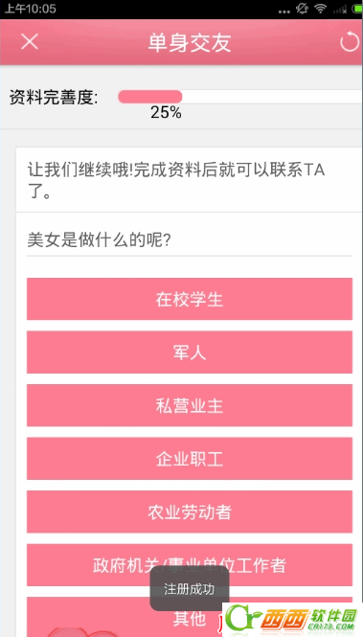Tap the three-dots status bar icon
Viewport: 363px width, 637px height.
click(284, 11)
